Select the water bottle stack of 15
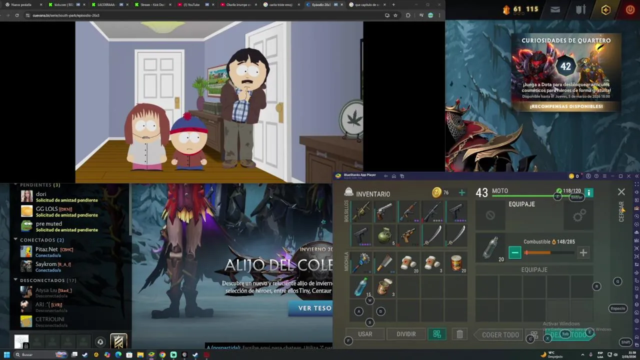The width and height of the screenshot is (640, 360). [361, 286]
